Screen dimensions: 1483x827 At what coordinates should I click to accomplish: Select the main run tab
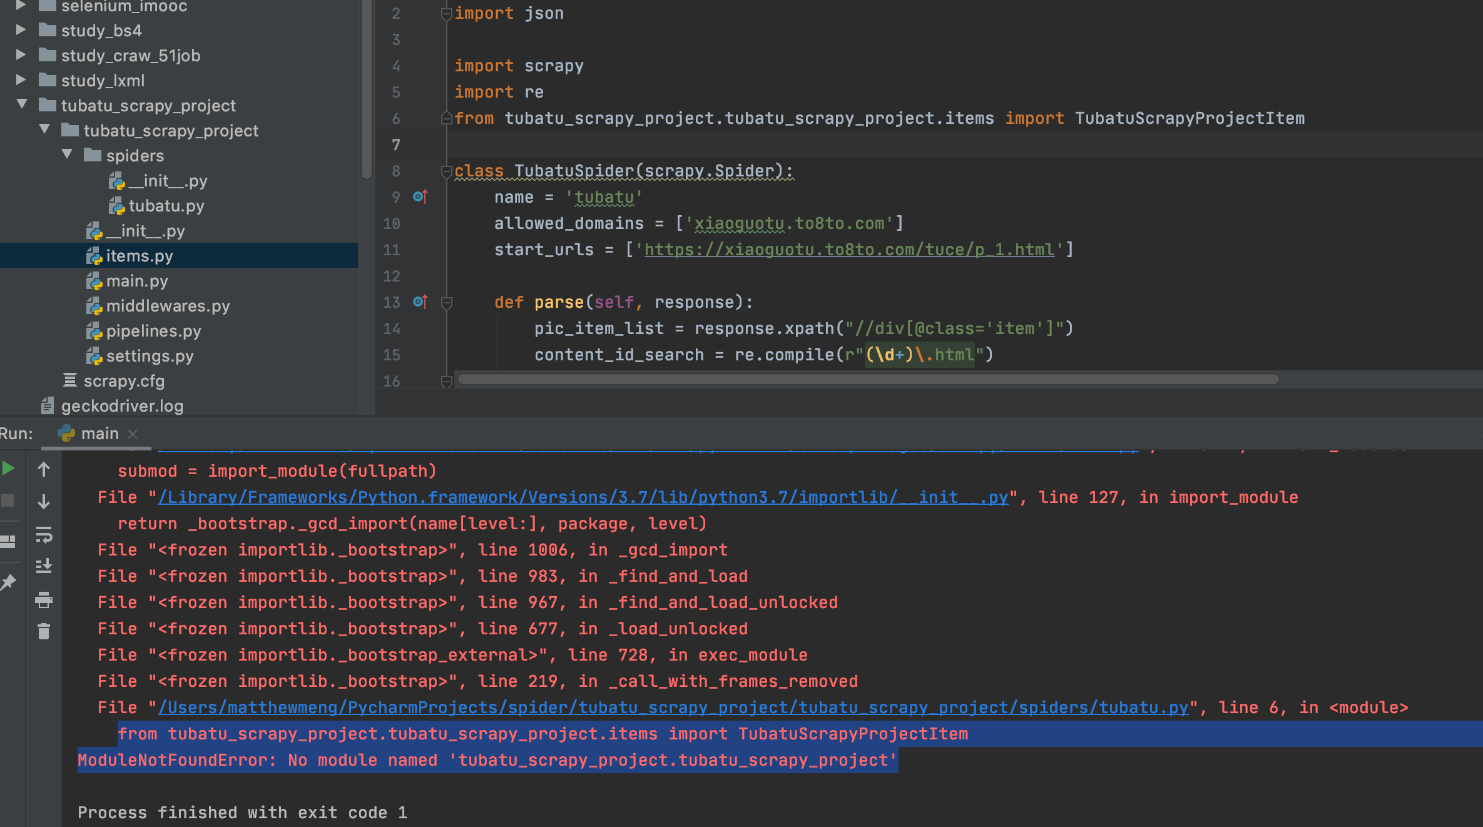coord(99,434)
